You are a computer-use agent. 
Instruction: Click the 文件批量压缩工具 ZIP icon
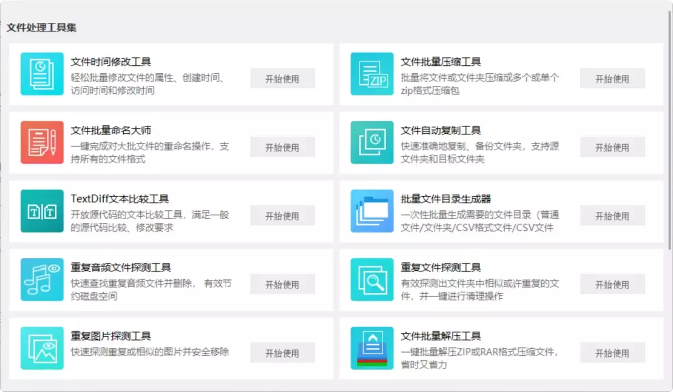click(x=372, y=74)
